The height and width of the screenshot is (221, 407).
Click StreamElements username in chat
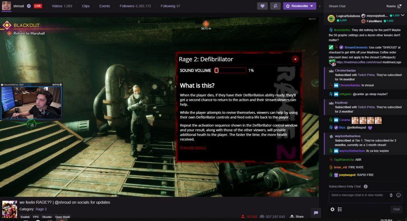click(356, 48)
